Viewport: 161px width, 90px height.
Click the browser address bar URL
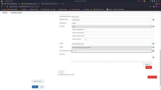coord(29,7)
